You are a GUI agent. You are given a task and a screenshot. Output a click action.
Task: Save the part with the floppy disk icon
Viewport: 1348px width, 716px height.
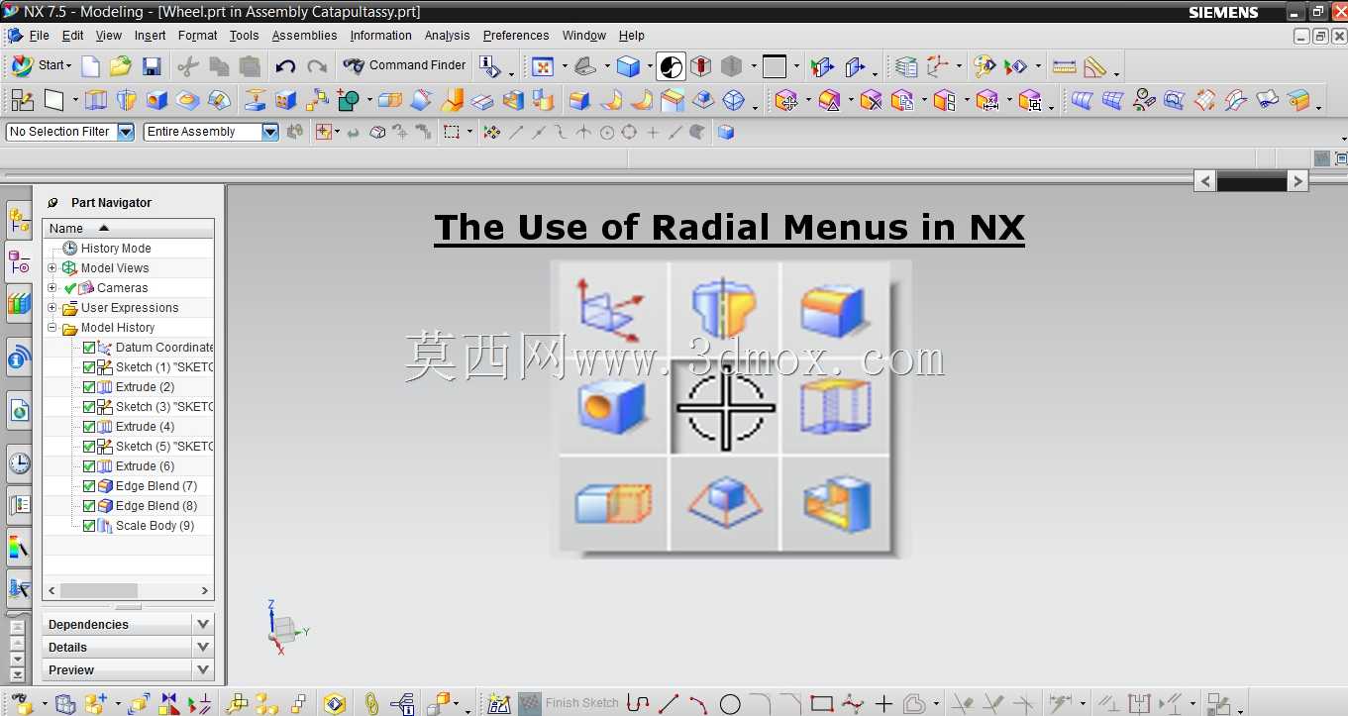[152, 66]
